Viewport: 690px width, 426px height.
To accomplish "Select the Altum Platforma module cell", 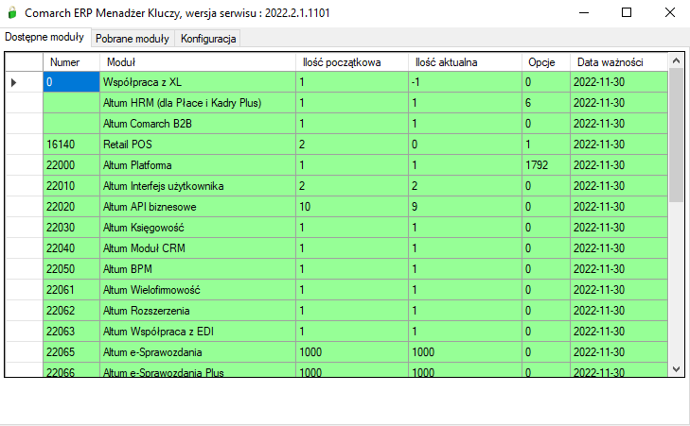I will (x=198, y=165).
